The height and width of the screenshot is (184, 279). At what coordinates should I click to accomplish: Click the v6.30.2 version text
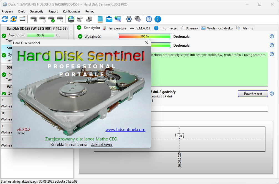pyautogui.click(x=24, y=130)
